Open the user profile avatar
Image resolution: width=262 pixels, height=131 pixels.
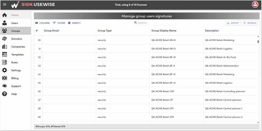255,5
